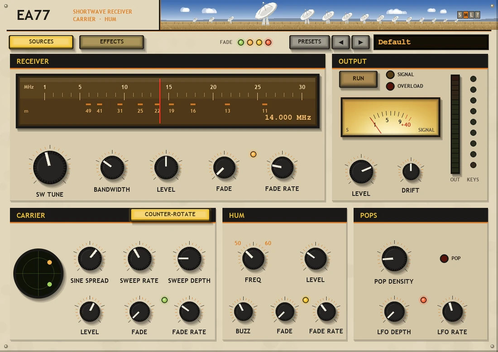This screenshot has width=498, height=352.
Task: Click the SIGNAL indicator lamp
Action: click(x=390, y=75)
